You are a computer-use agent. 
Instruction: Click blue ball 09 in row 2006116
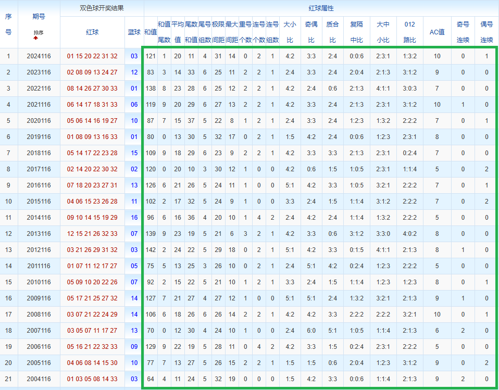pyautogui.click(x=134, y=347)
